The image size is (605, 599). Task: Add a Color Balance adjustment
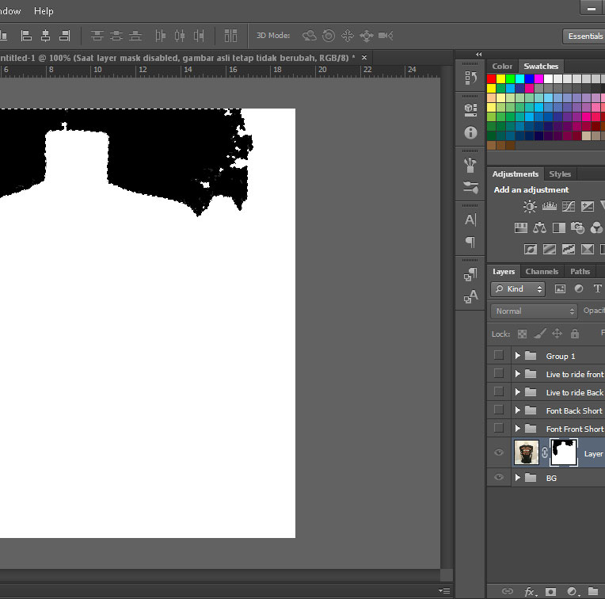tap(540, 228)
